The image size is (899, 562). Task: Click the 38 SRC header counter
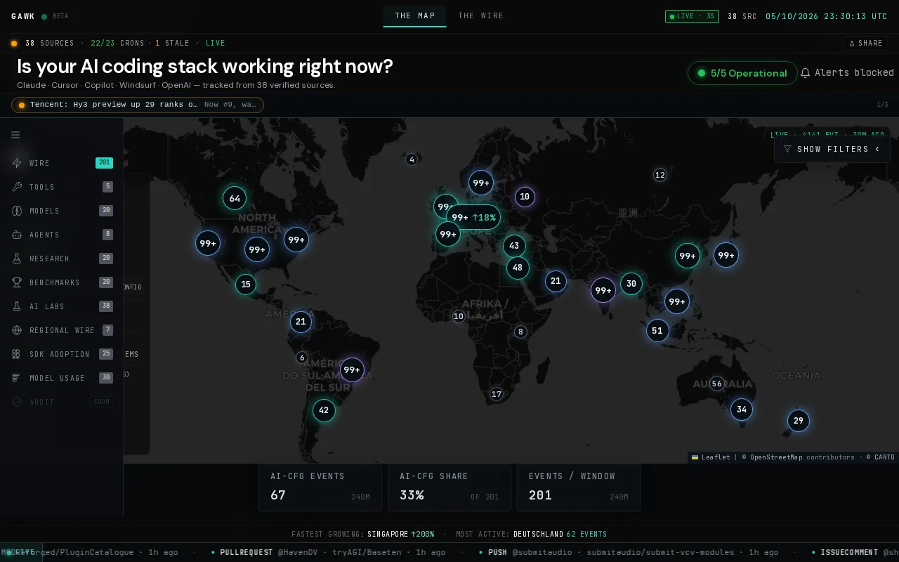[x=742, y=16]
